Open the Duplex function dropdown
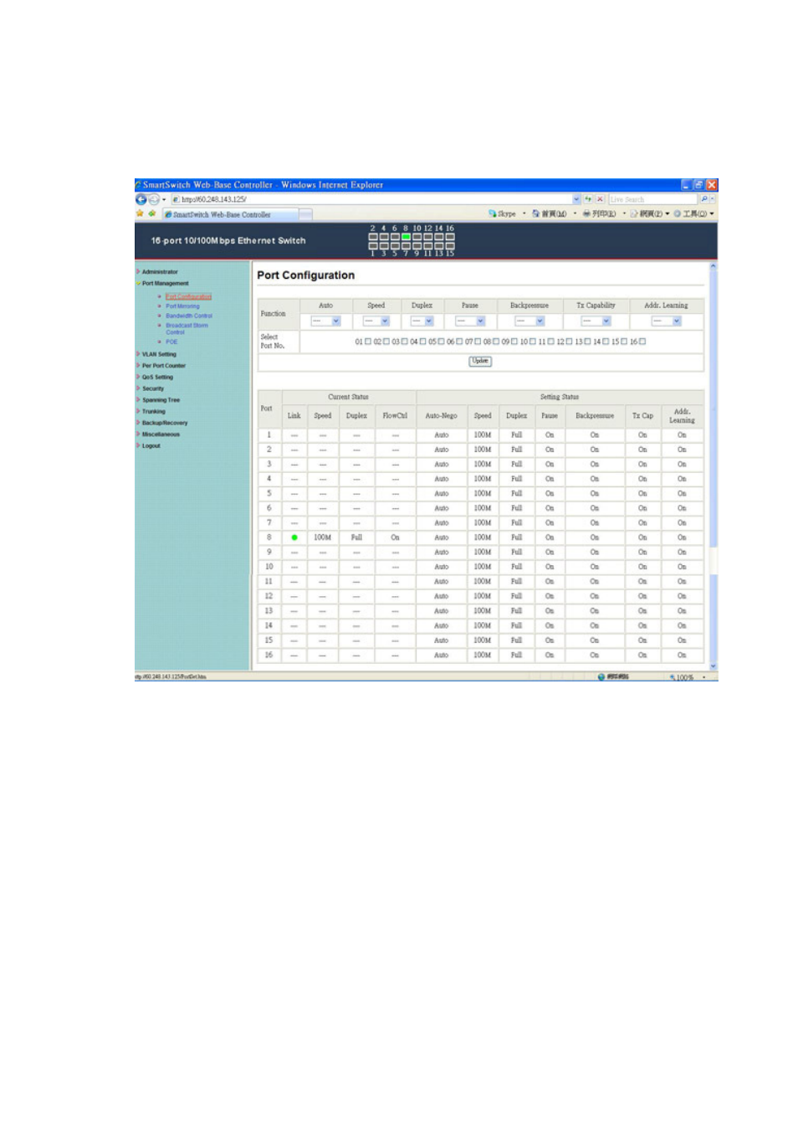The image size is (798, 1131). [422, 321]
